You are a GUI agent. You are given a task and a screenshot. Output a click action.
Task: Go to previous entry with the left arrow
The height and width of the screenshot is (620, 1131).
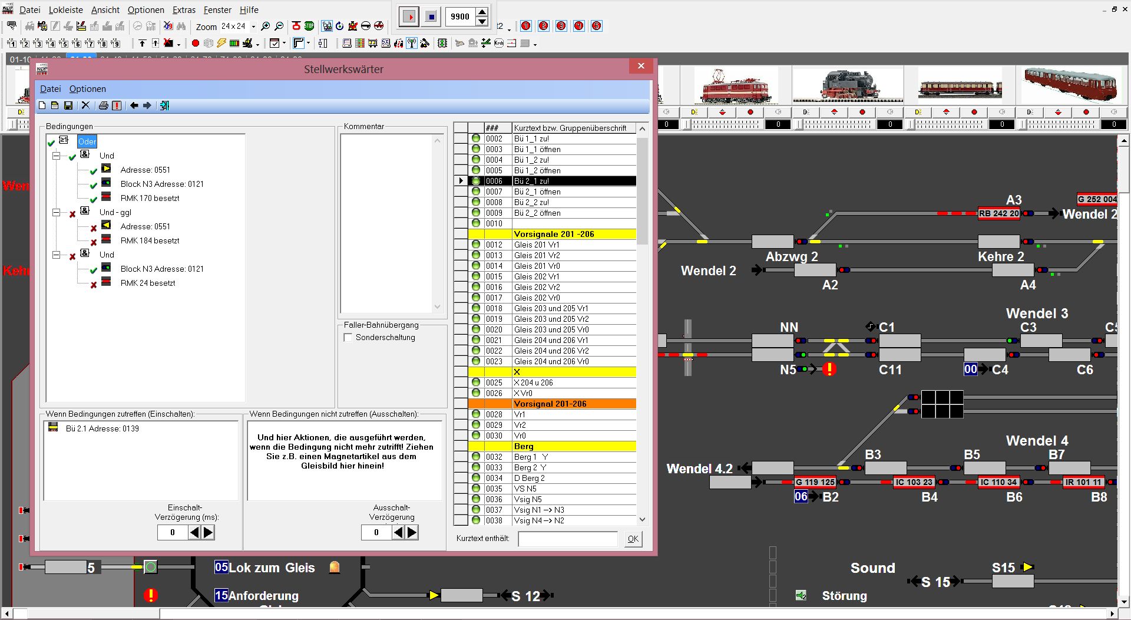(x=134, y=105)
